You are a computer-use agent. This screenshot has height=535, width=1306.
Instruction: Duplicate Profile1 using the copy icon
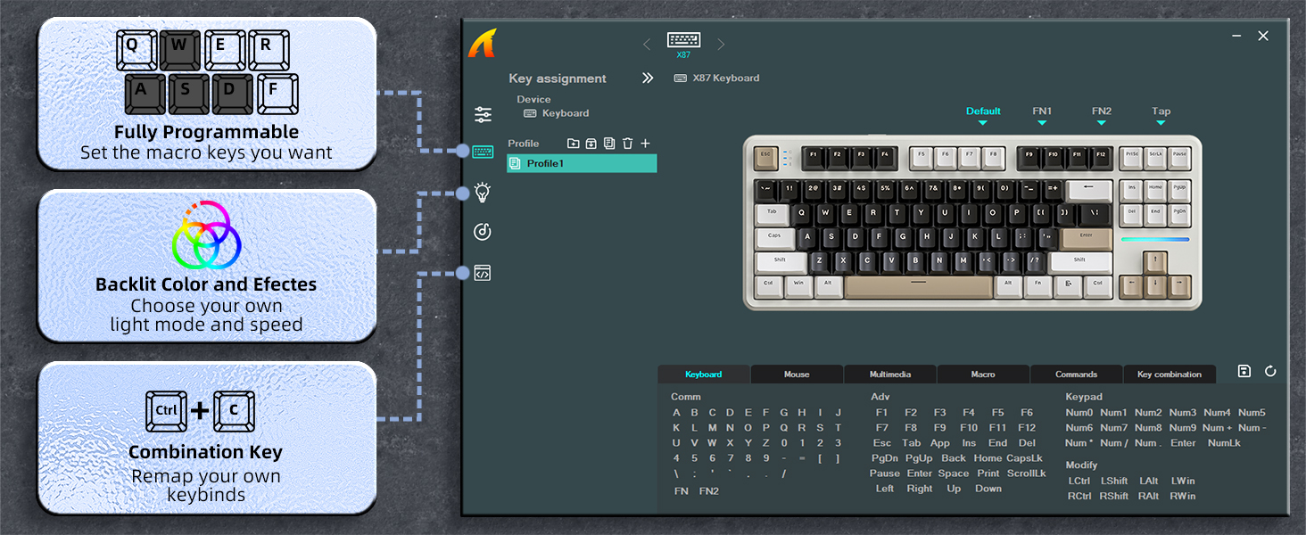[609, 143]
